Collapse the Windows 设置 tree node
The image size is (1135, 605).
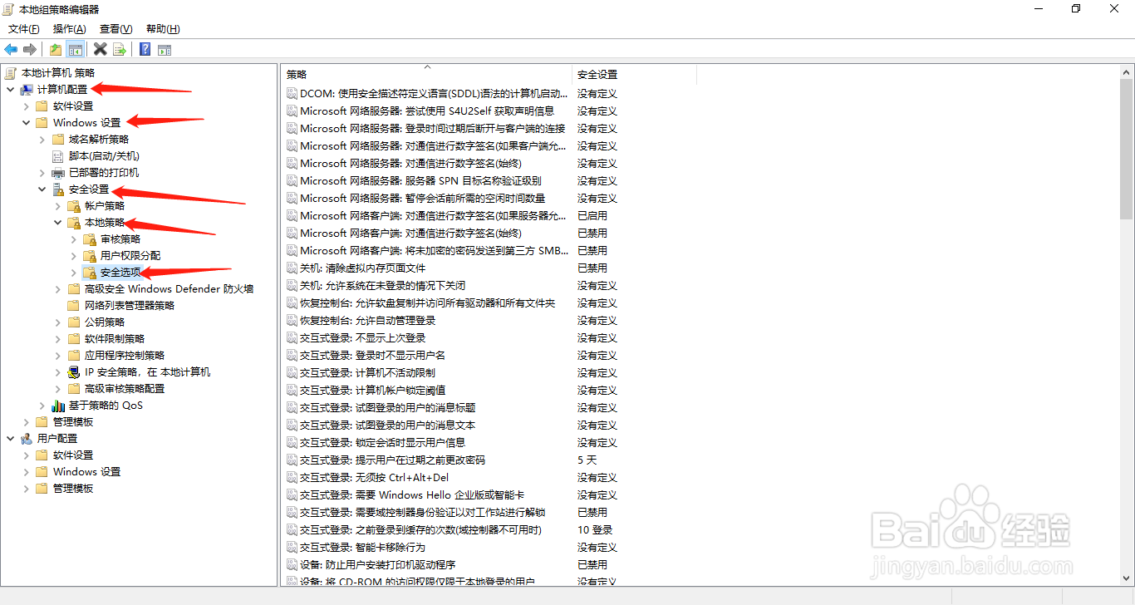click(26, 122)
